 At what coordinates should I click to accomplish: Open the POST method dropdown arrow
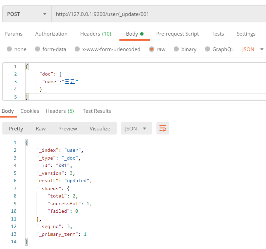point(45,14)
